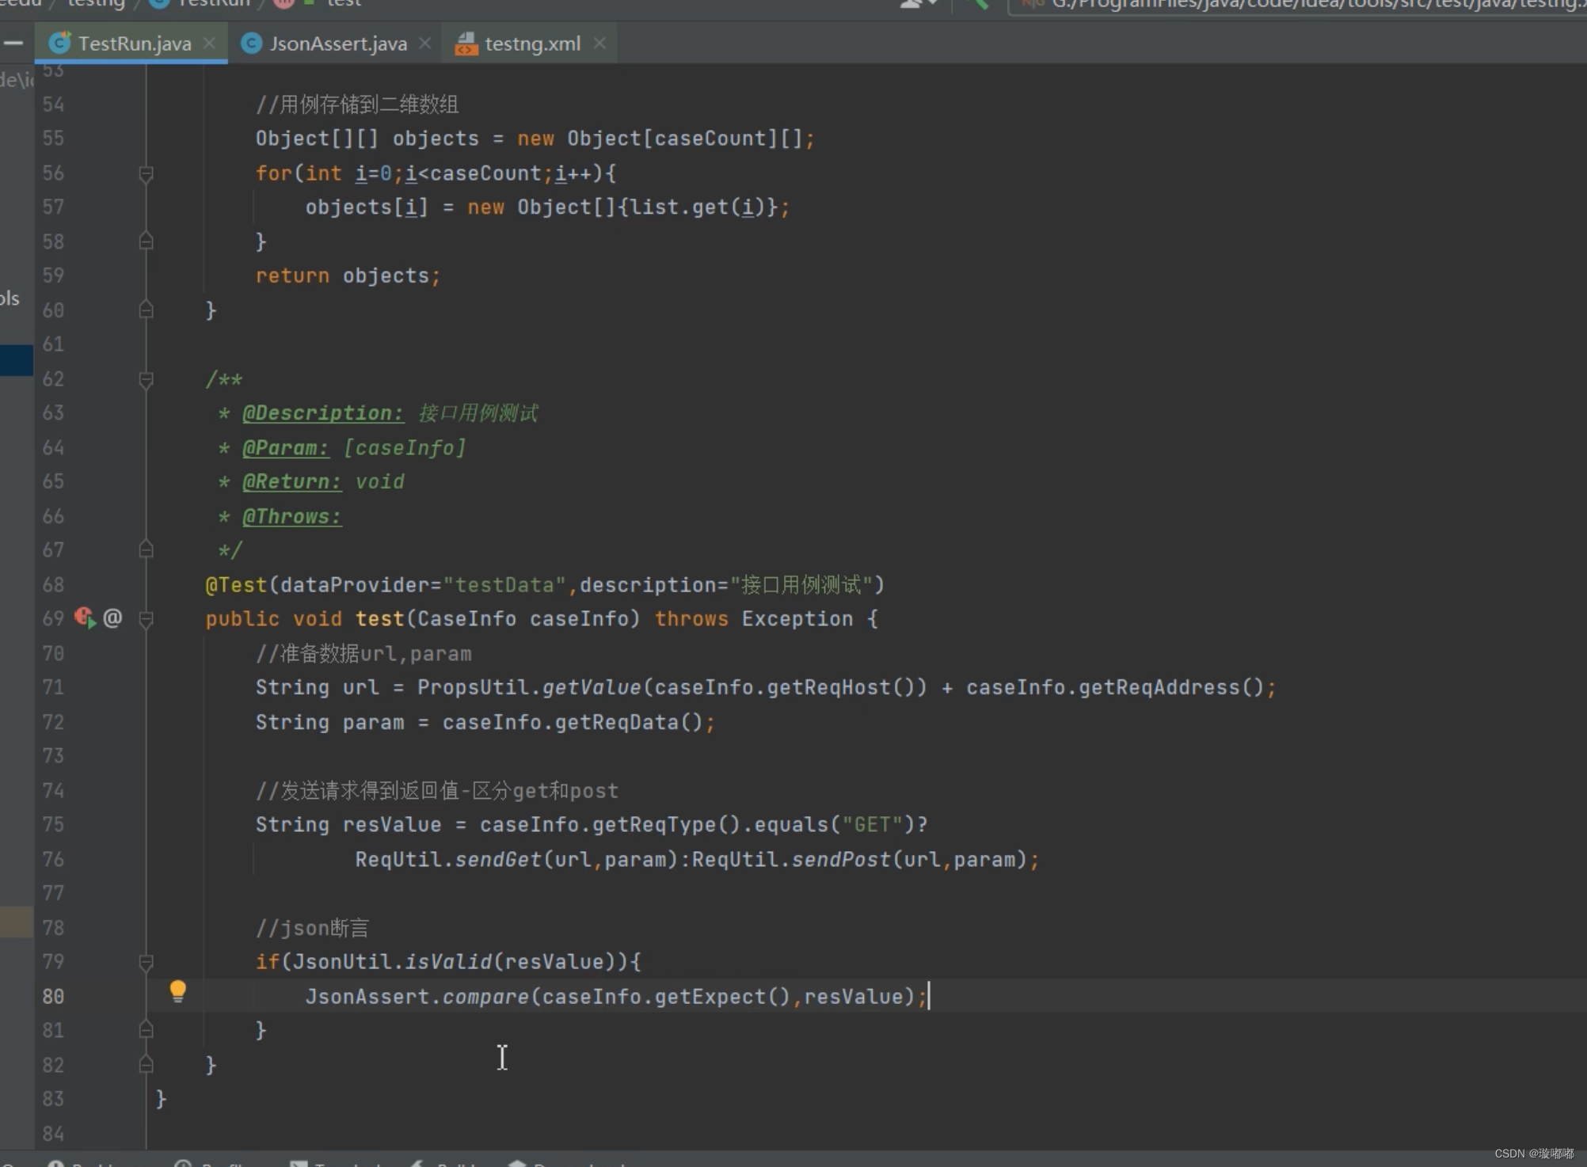Click line number 80 in the gutter

(53, 996)
